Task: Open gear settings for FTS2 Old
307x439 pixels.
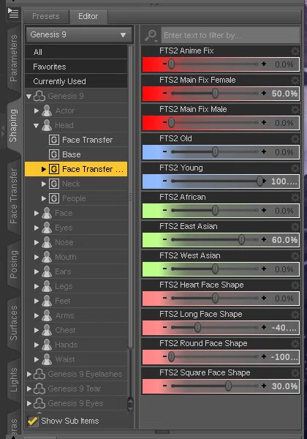Action: tap(295, 139)
